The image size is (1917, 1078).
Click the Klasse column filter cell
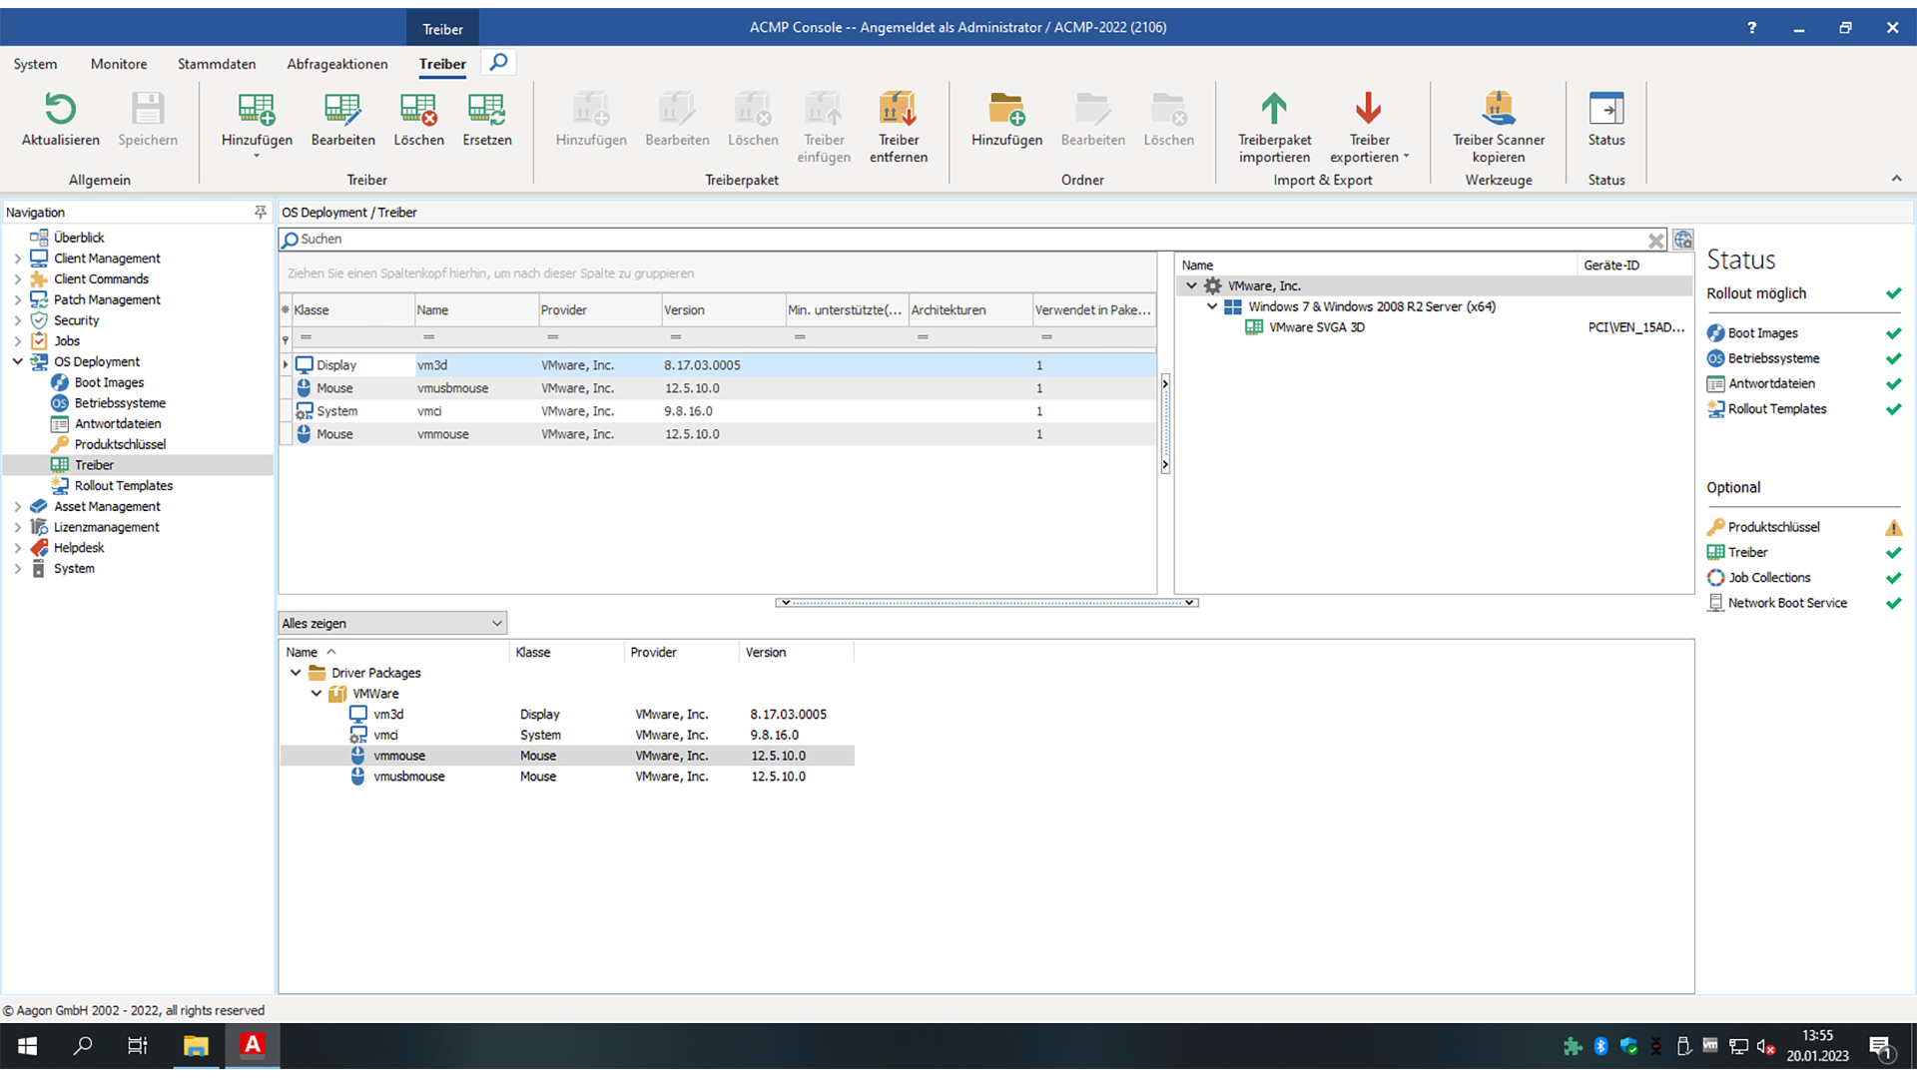pyautogui.click(x=352, y=337)
